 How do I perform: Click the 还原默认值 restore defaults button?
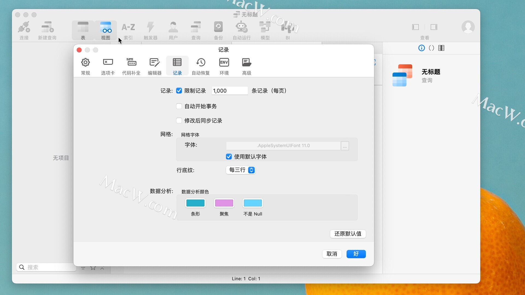[348, 234]
